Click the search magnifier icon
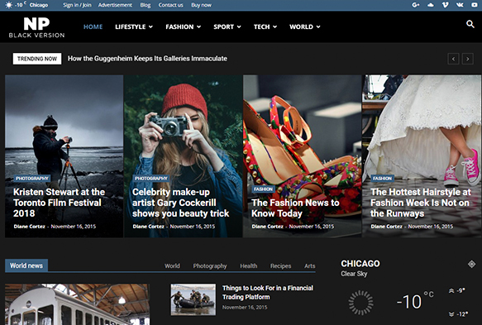This screenshot has height=325, width=482. pos(470,24)
